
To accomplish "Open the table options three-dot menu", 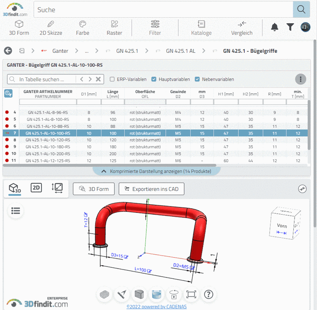I will (301, 79).
